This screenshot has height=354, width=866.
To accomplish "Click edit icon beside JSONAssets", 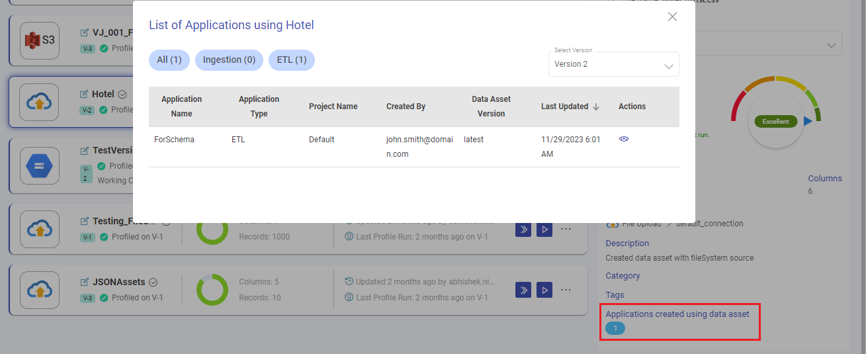I will click(84, 282).
